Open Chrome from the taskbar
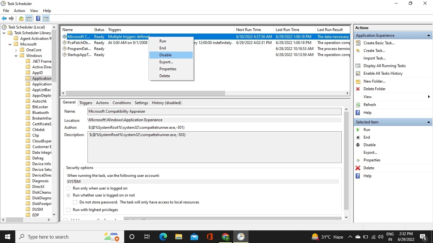 click(x=225, y=237)
